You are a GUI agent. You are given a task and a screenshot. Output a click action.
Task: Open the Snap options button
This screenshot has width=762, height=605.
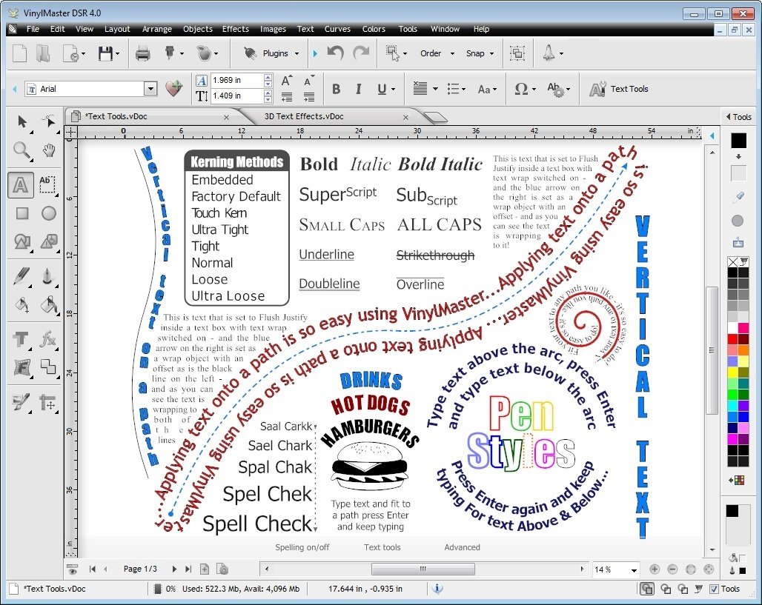pos(480,53)
